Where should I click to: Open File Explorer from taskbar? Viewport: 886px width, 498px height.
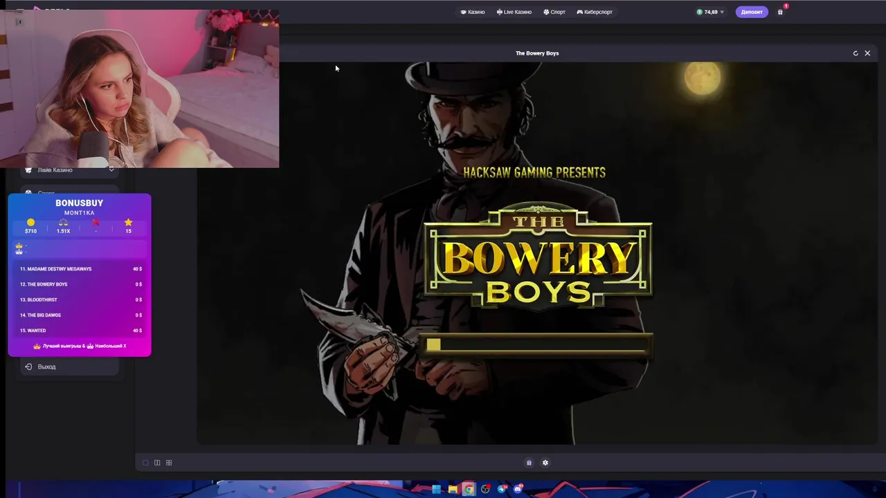tap(453, 489)
